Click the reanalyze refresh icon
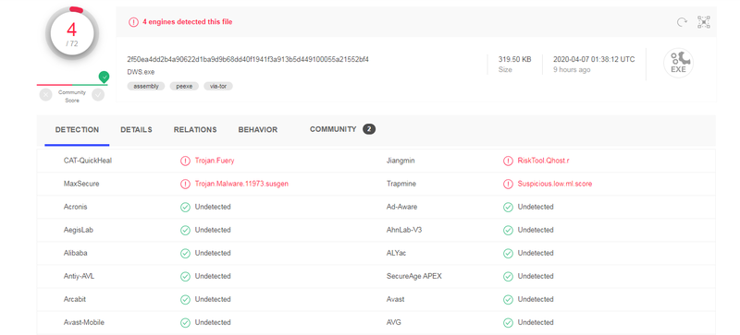Image resolution: width=740 pixels, height=335 pixels. (682, 22)
